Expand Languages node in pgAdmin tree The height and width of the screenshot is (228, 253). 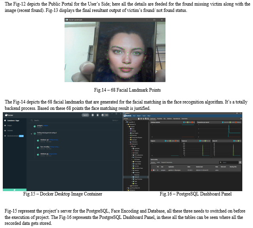(129, 140)
